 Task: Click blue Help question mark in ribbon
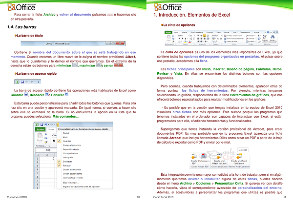(268, 32)
